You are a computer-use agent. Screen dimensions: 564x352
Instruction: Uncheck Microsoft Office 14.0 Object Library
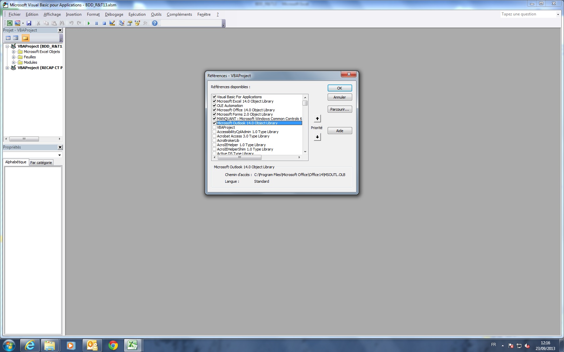pyautogui.click(x=214, y=110)
